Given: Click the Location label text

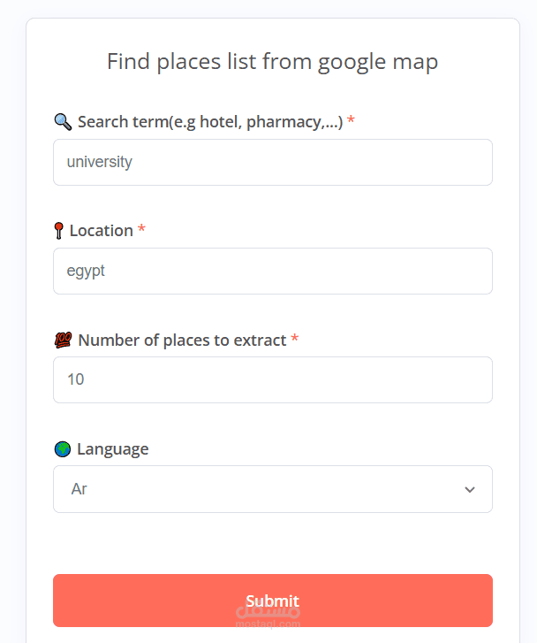Looking at the screenshot, I should (x=102, y=231).
